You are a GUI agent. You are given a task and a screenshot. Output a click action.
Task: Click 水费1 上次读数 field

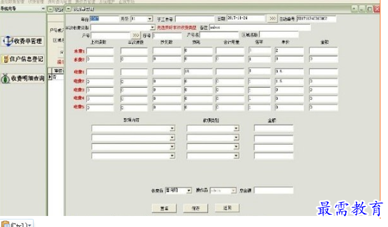coord(100,51)
